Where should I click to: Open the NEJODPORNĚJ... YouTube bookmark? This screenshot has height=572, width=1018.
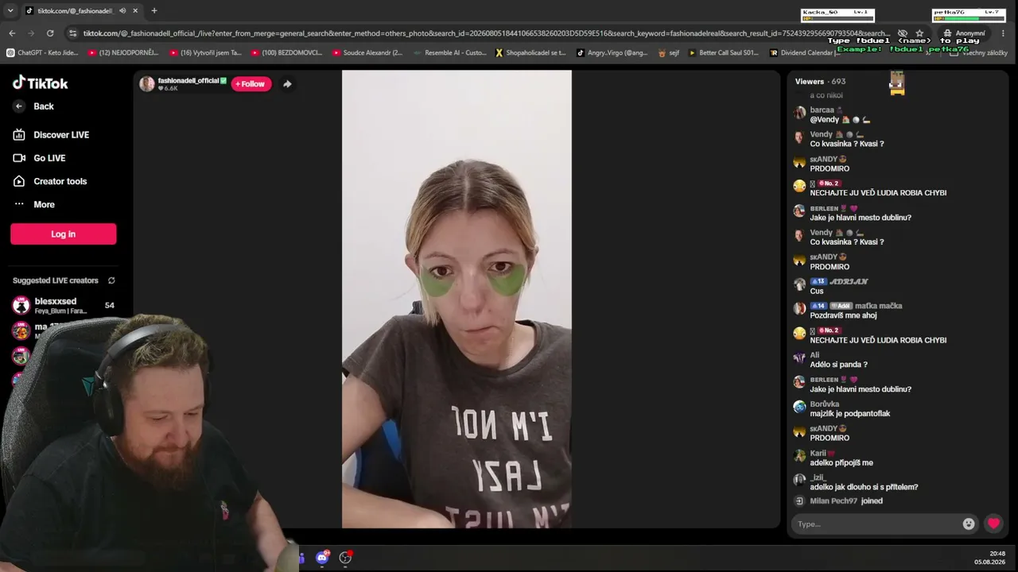[x=123, y=53]
